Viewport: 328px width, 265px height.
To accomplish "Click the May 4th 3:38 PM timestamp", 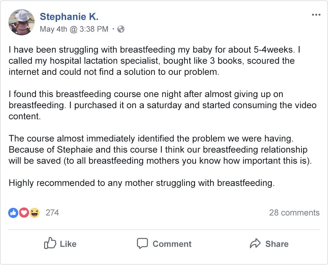I will pos(74,29).
